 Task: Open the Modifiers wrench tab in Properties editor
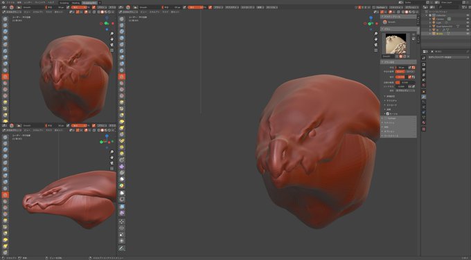(x=424, y=97)
